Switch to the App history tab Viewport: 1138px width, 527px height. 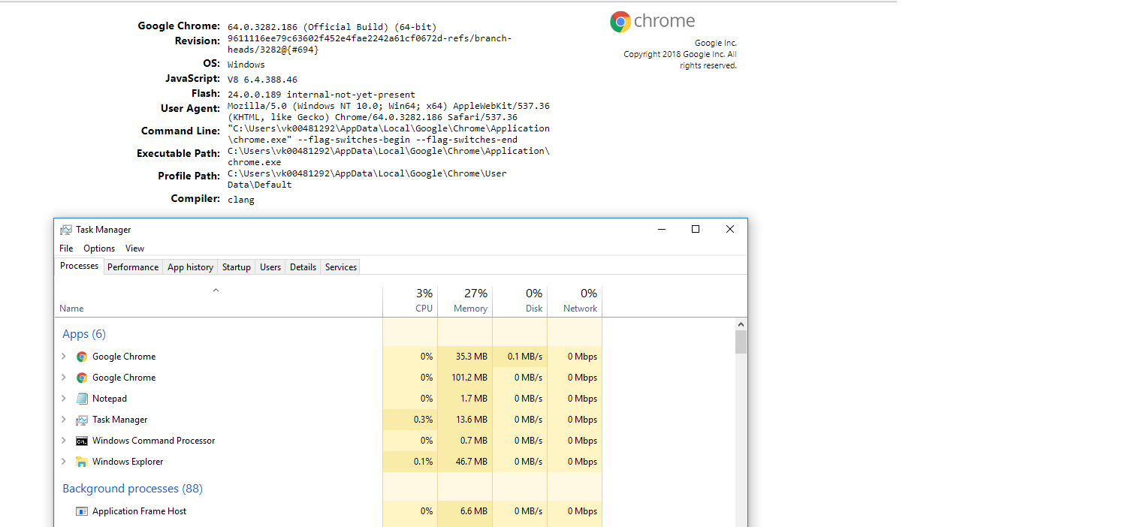pyautogui.click(x=190, y=267)
